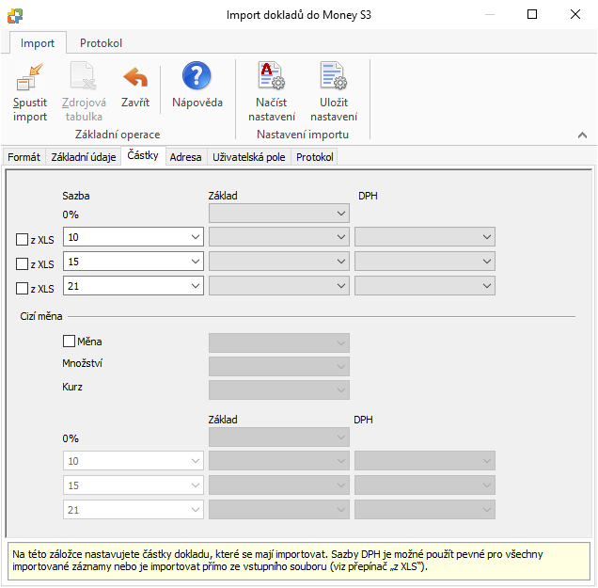Enable z XLS checkbox for rate 21
Image resolution: width=598 pixels, height=588 pixels.
(x=23, y=288)
